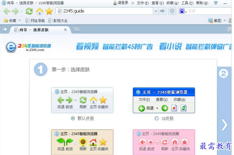The width and height of the screenshot is (234, 155).
Task: Open the 查看(V) menu
Action: pos(157,3)
